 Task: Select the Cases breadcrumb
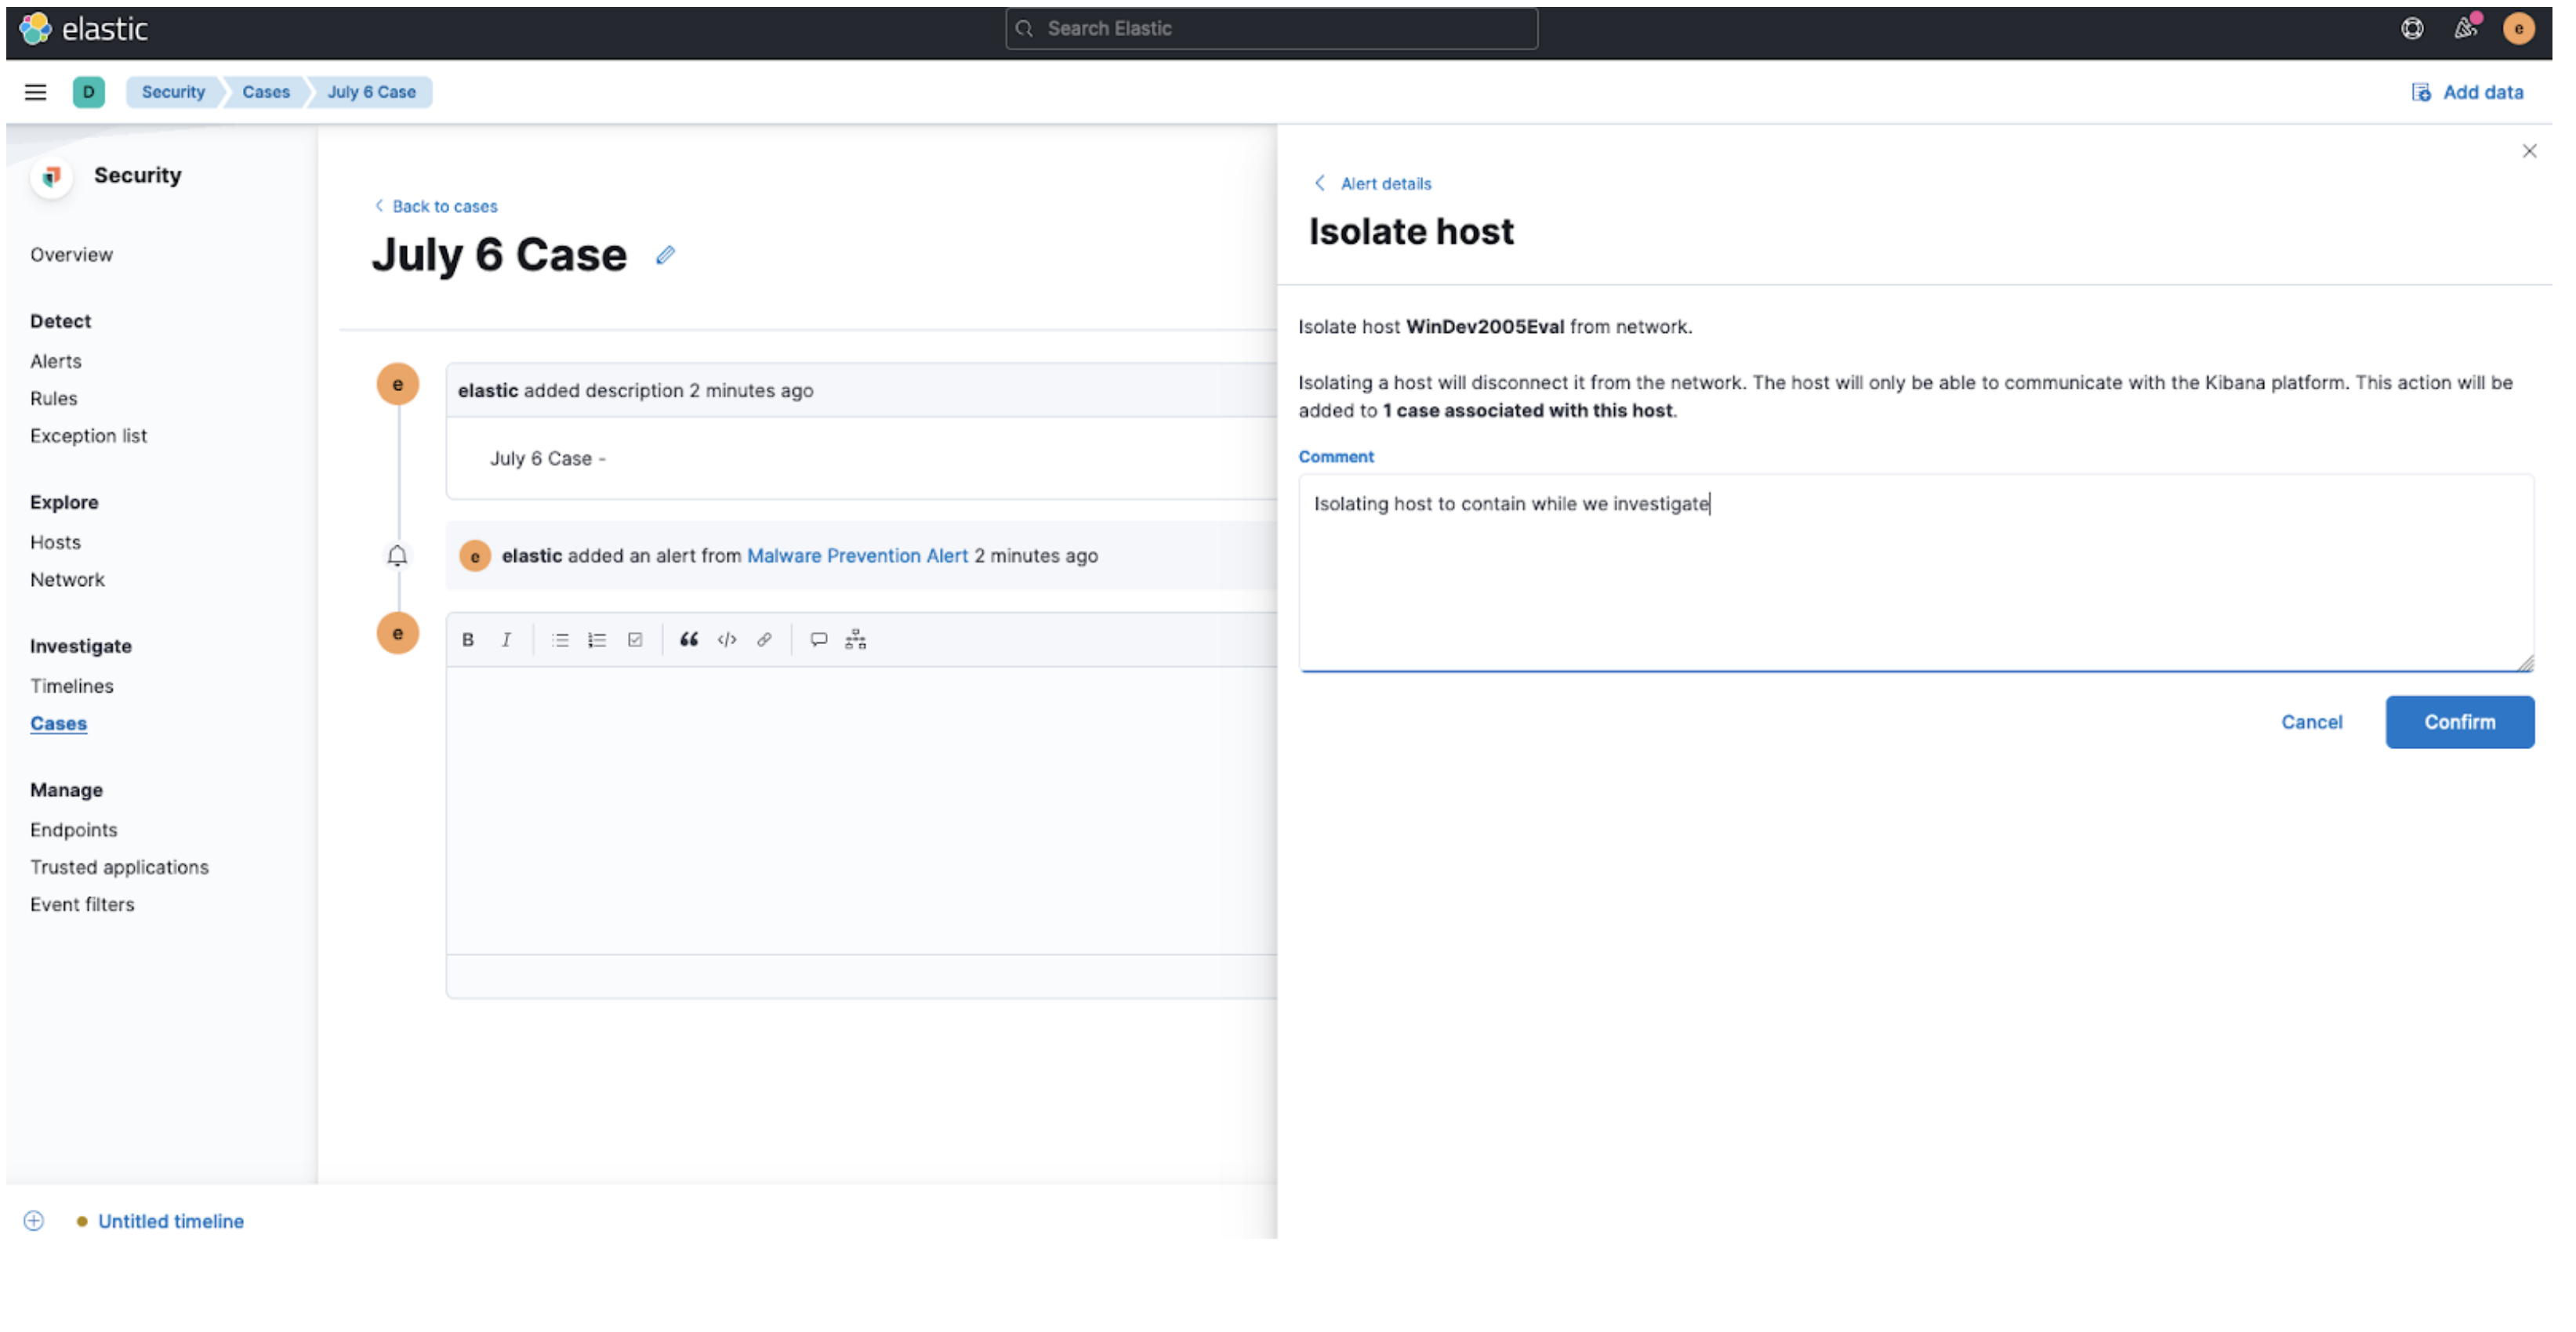click(x=266, y=92)
